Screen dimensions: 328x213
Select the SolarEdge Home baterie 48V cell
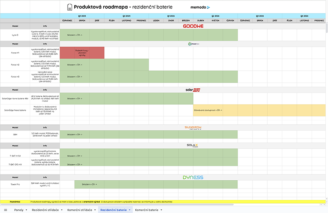point(15,99)
